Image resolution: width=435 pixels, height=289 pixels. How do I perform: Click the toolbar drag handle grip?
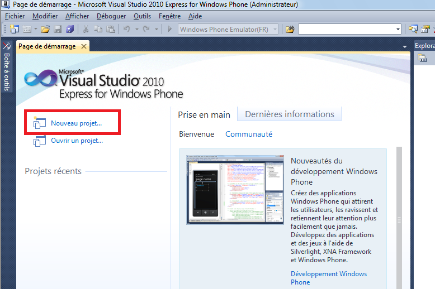pyautogui.click(x=4, y=29)
